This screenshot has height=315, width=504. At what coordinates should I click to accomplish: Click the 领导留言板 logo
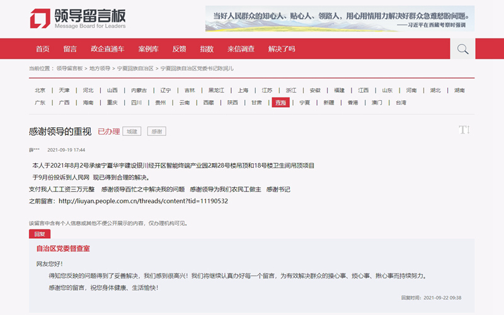tap(78, 19)
